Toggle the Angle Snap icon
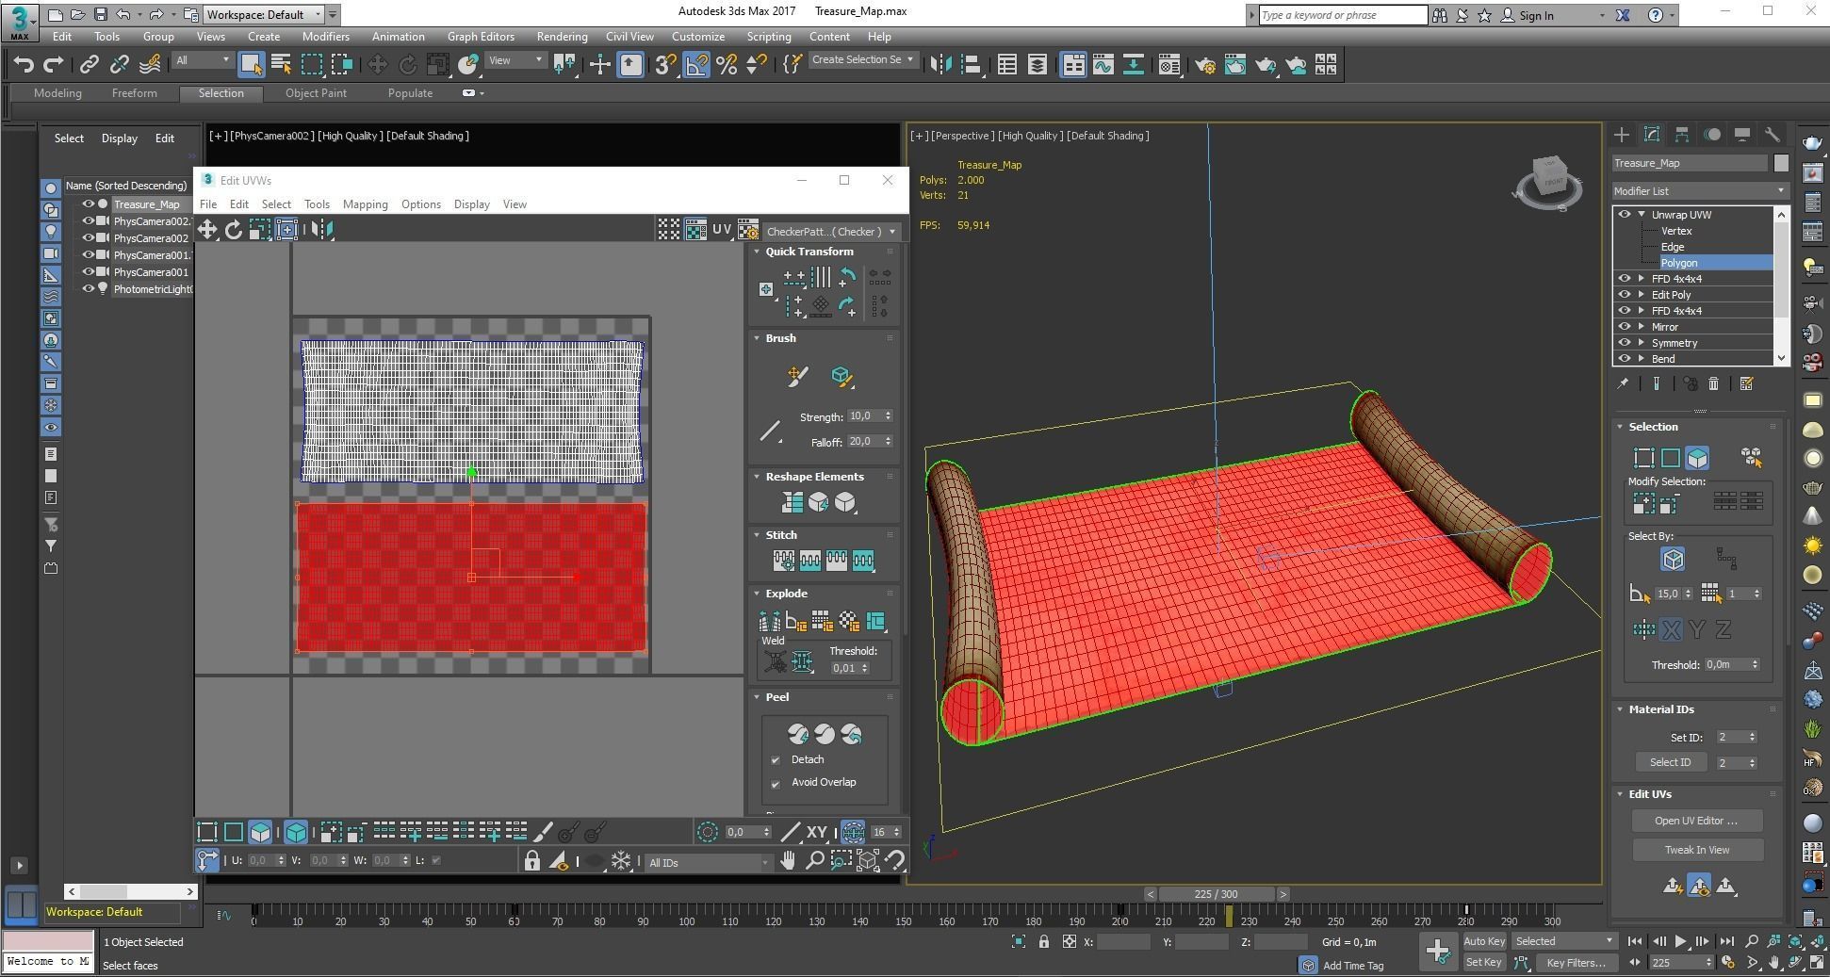This screenshot has height=977, width=1830. tap(696, 64)
